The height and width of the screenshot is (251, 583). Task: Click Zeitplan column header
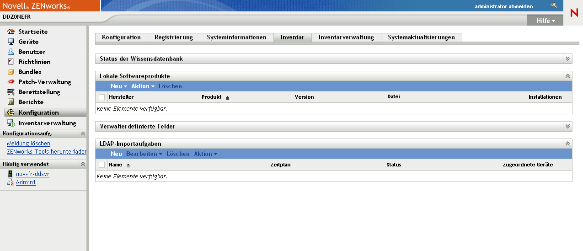[280, 165]
